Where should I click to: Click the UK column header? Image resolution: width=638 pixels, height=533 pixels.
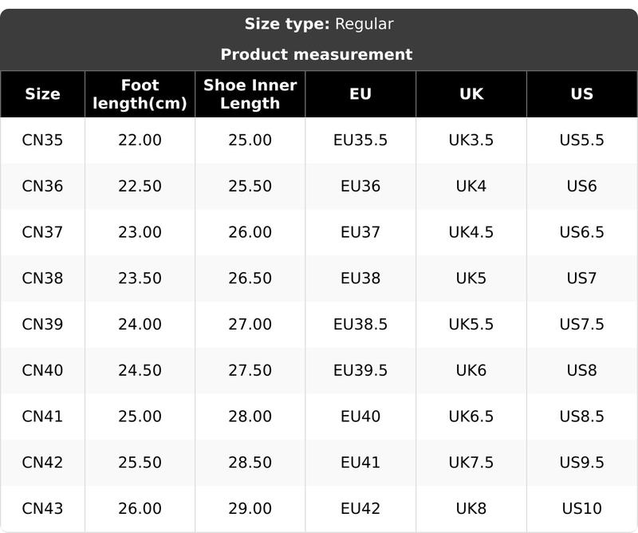tap(471, 94)
